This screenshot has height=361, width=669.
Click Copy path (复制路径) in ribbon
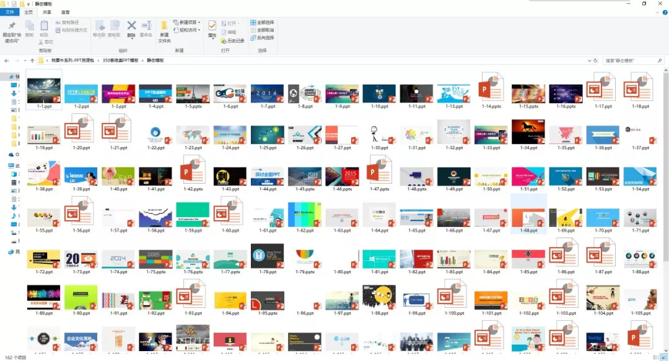(x=67, y=22)
